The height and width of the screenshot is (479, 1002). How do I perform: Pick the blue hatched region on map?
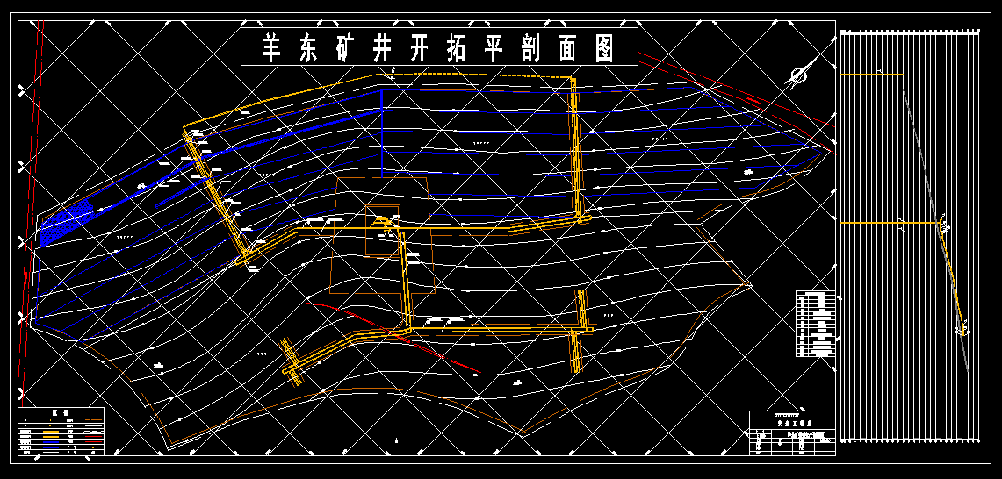[x=67, y=222]
